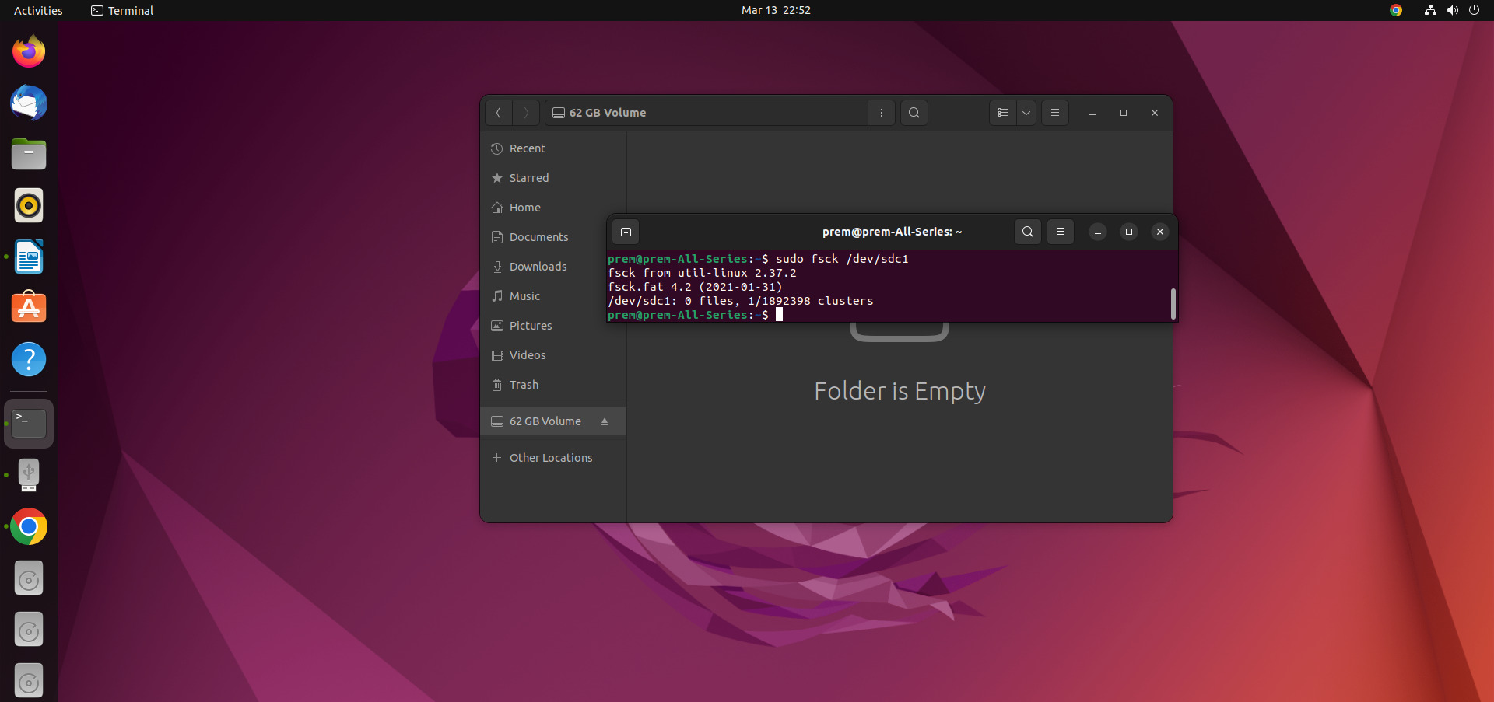Open path bar three-dot menu
Viewport: 1494px width, 702px height.
[881, 113]
